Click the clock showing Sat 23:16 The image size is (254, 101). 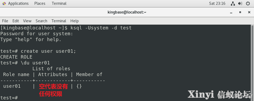[217, 3]
